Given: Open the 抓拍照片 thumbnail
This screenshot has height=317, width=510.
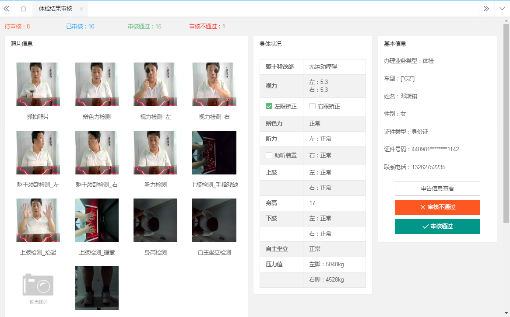Looking at the screenshot, I should (38, 84).
